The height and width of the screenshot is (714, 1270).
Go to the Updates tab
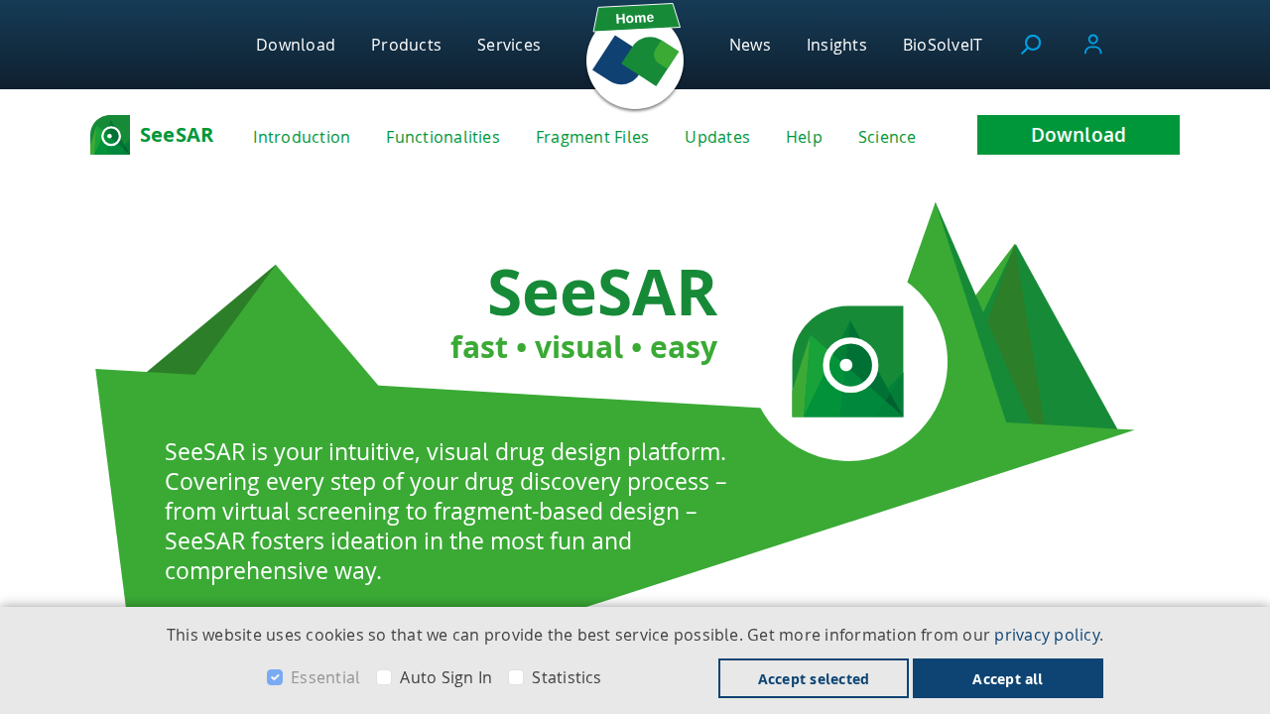tap(717, 137)
